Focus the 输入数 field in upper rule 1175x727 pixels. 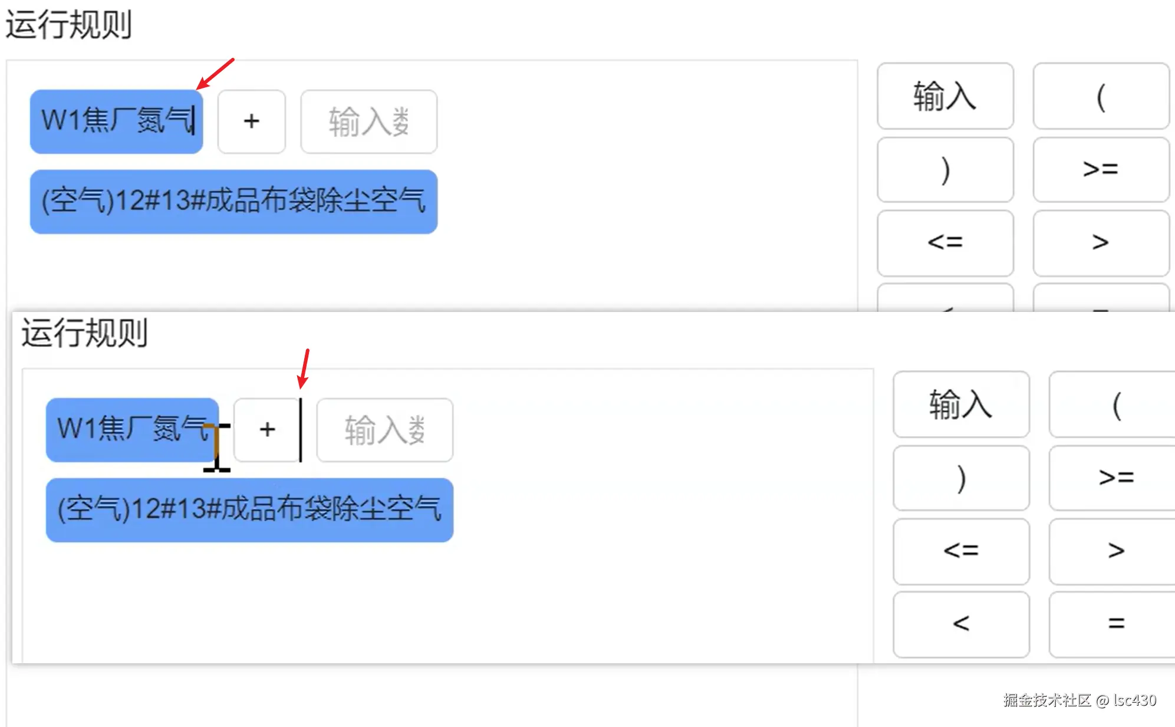368,121
